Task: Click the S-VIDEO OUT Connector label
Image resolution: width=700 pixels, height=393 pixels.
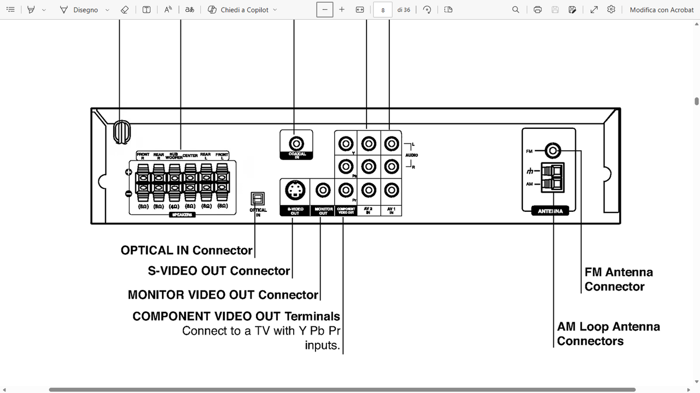Action: pyautogui.click(x=219, y=271)
